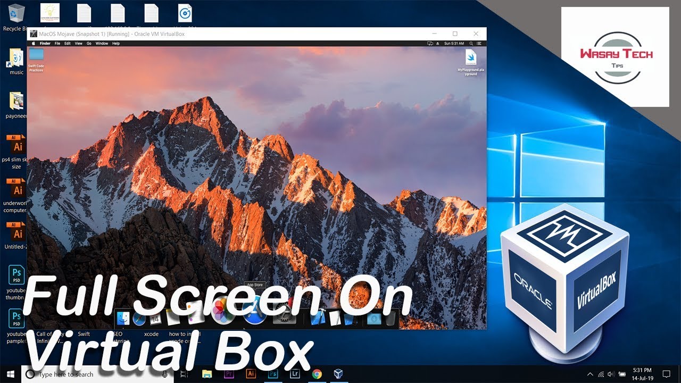Select the underworld computer Illustrator file
This screenshot has width=681, height=383.
[x=16, y=195]
